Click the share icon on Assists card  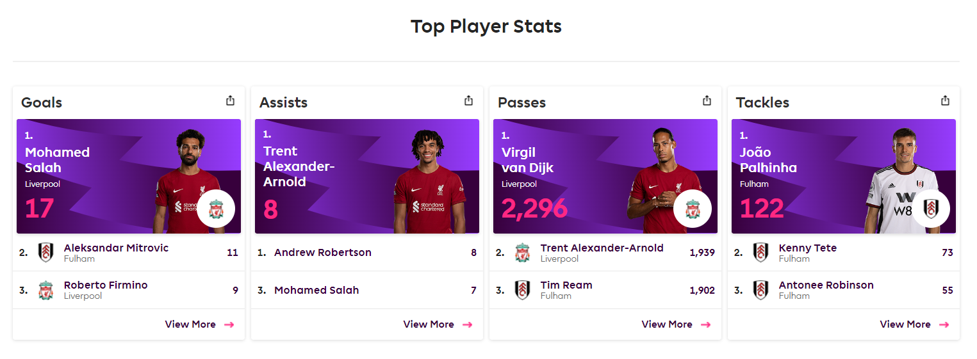pos(469,100)
